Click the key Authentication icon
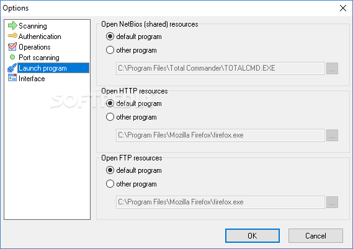This screenshot has height=249, width=353. point(12,36)
